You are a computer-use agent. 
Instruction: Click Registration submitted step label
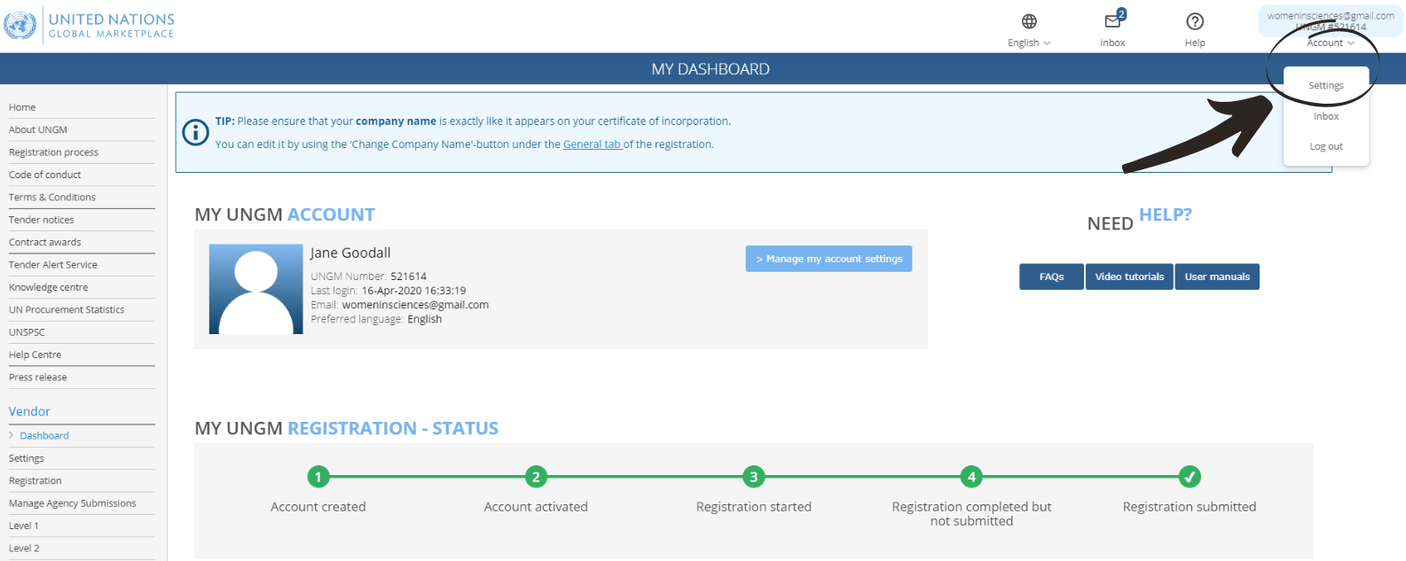click(1190, 507)
